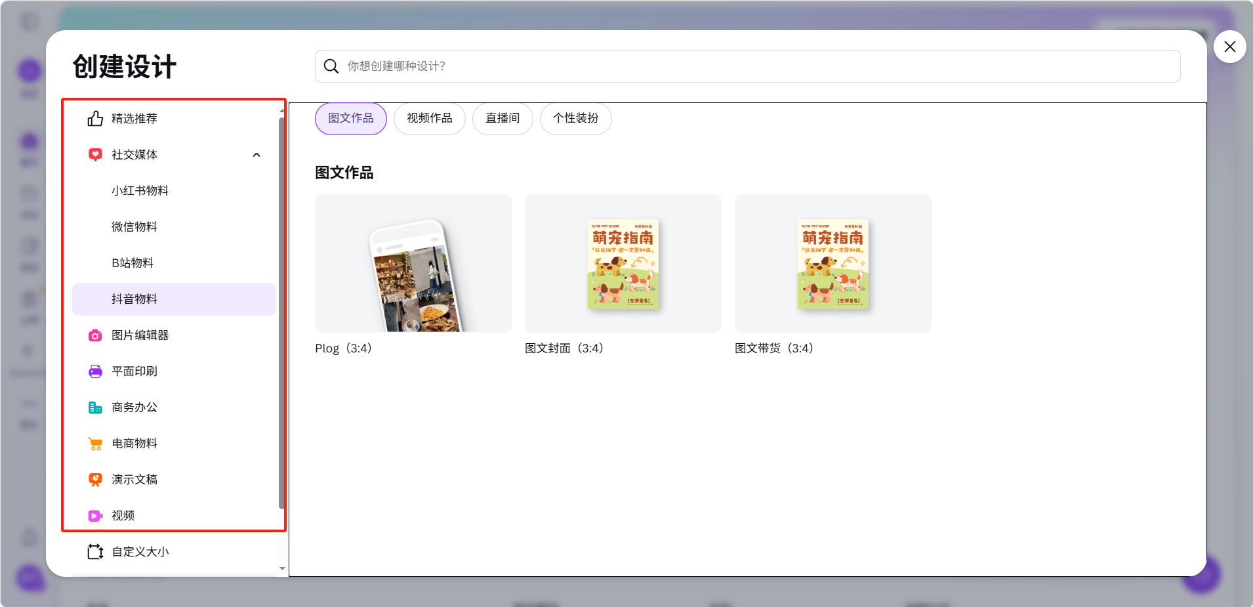
Task: Switch to the 视频作品 tab
Action: tap(429, 118)
